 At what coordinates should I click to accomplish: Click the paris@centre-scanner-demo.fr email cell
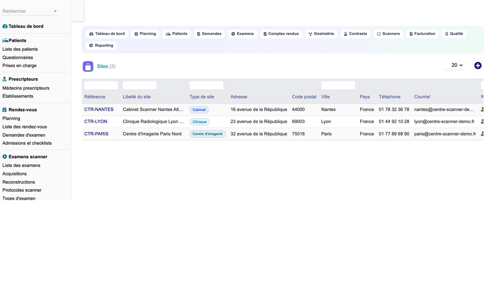click(x=445, y=134)
